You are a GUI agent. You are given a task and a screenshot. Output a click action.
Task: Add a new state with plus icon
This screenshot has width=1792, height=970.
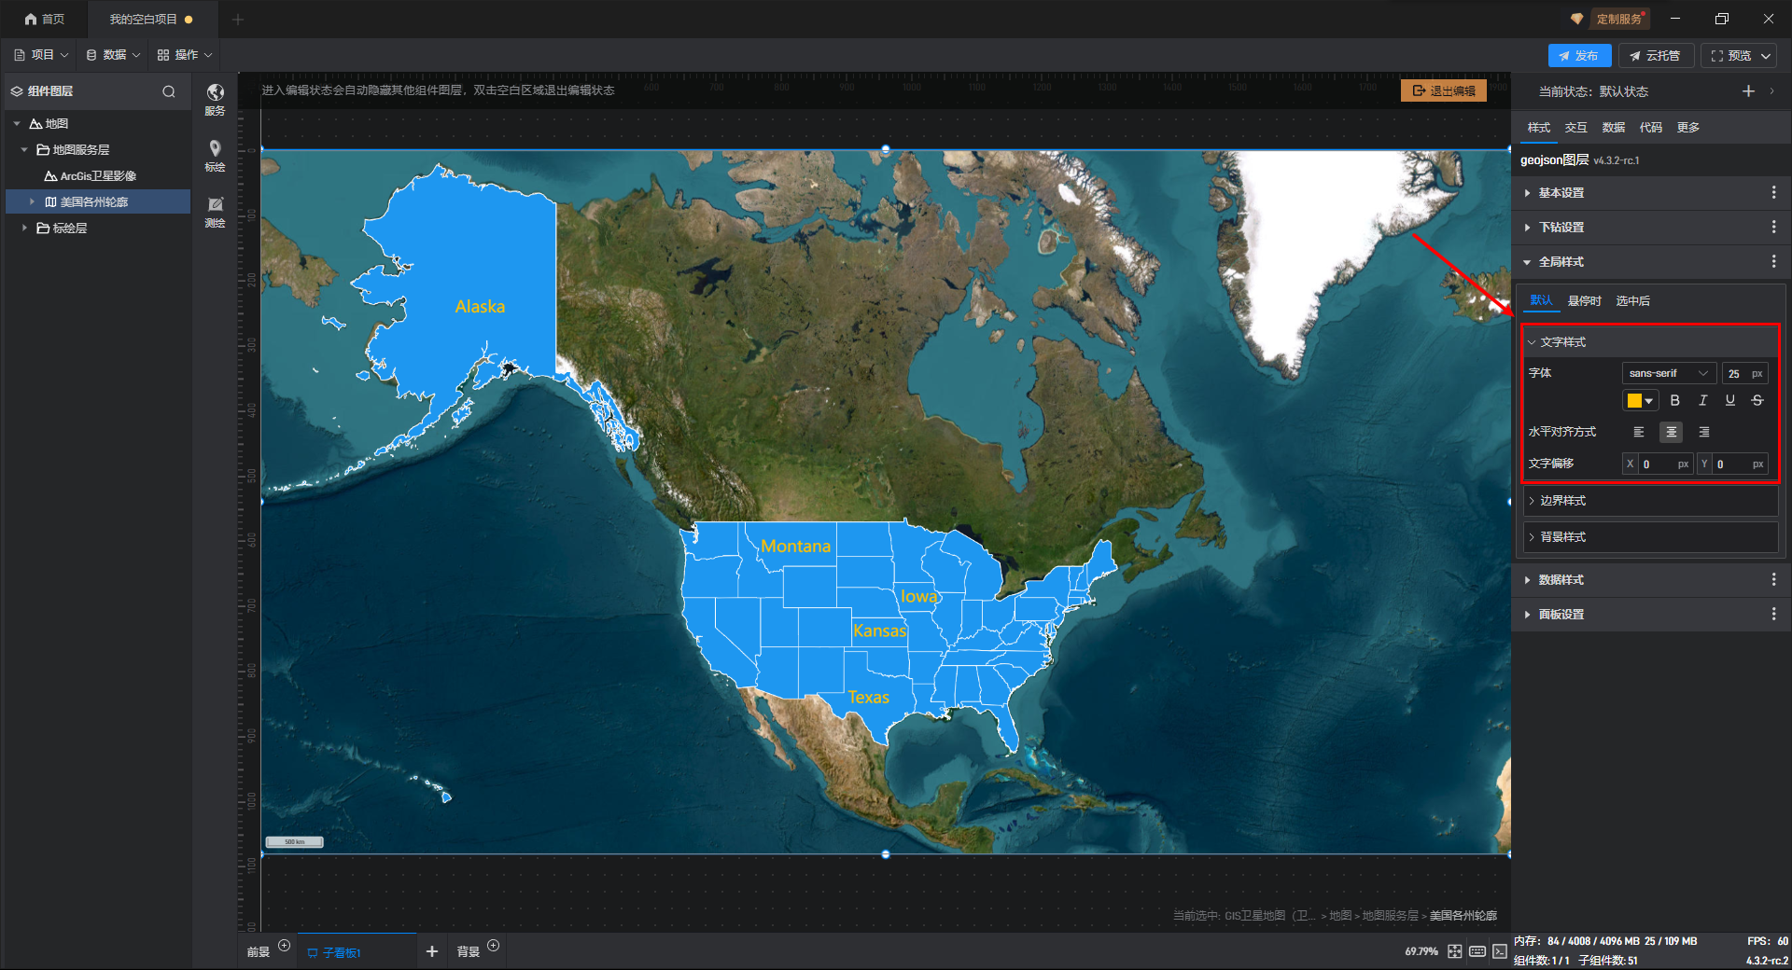click(1748, 90)
